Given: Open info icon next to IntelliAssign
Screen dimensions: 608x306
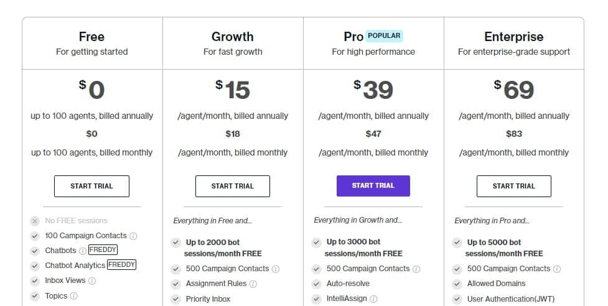Looking at the screenshot, I should coord(373,299).
